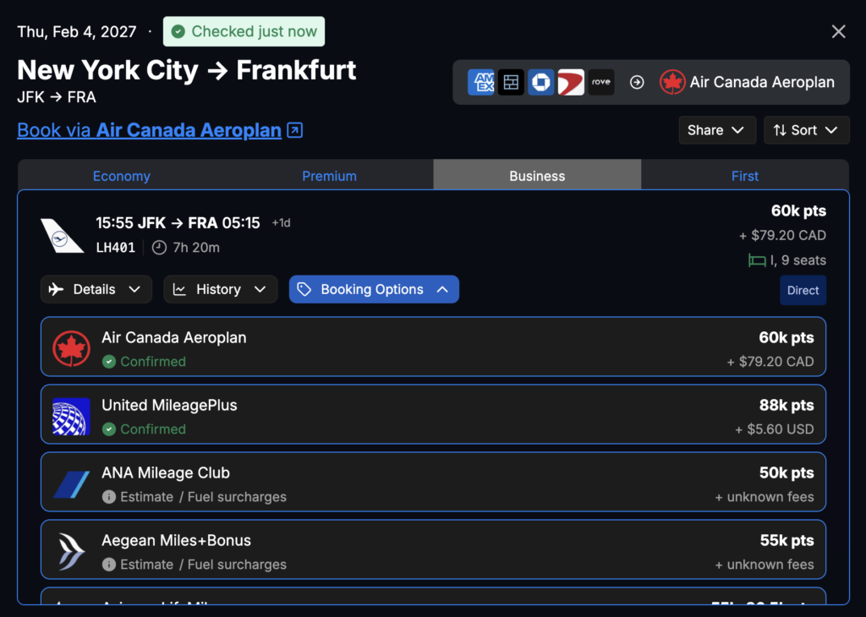The height and width of the screenshot is (617, 866).
Task: Open the Share dropdown
Action: pyautogui.click(x=717, y=130)
